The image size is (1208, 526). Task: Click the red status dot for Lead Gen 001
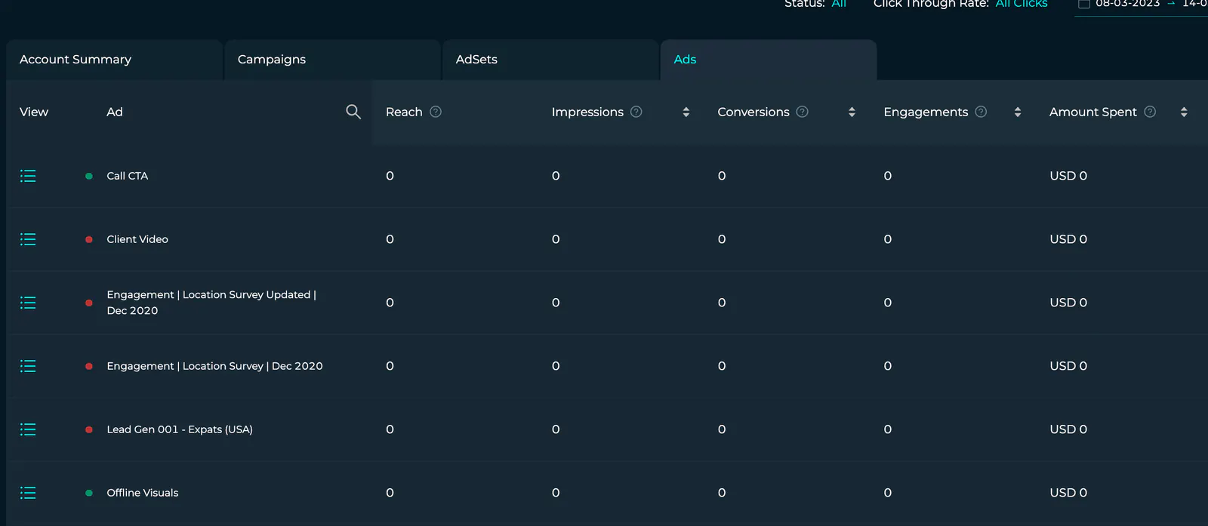89,429
